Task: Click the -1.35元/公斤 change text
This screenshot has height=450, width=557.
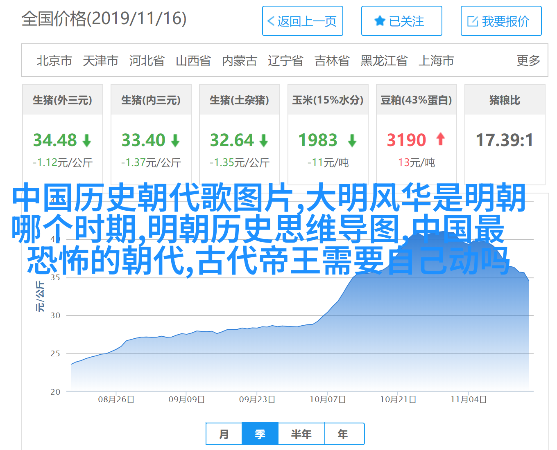Action: (240, 162)
